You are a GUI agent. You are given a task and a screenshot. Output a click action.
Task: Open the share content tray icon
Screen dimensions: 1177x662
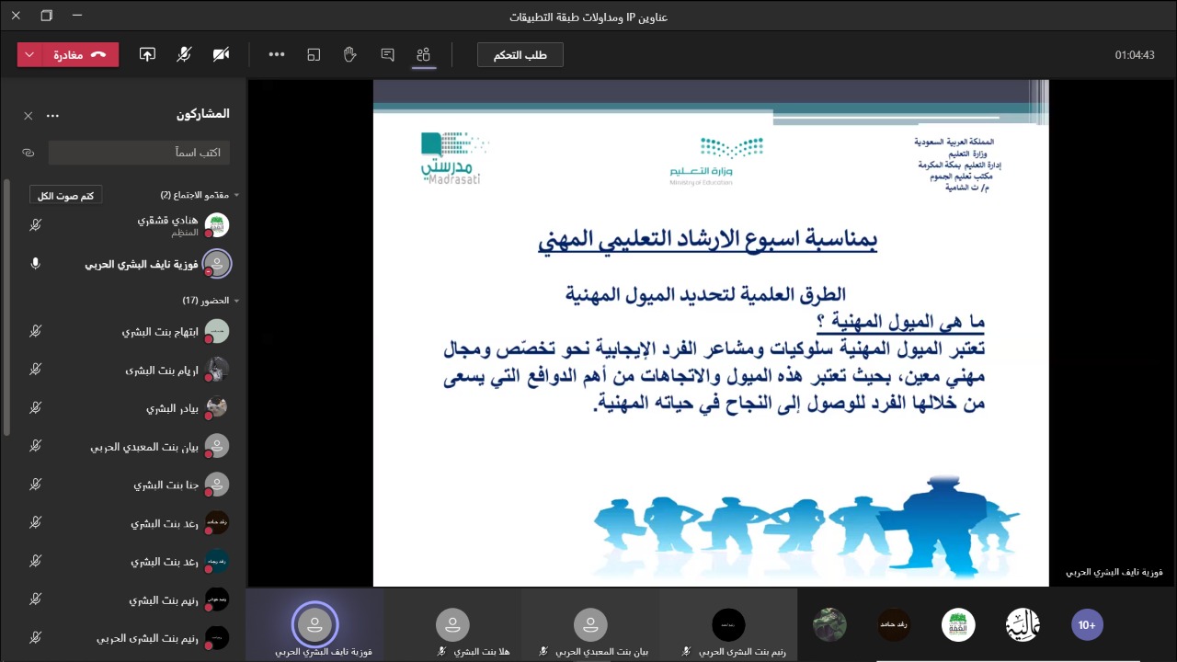tap(147, 55)
